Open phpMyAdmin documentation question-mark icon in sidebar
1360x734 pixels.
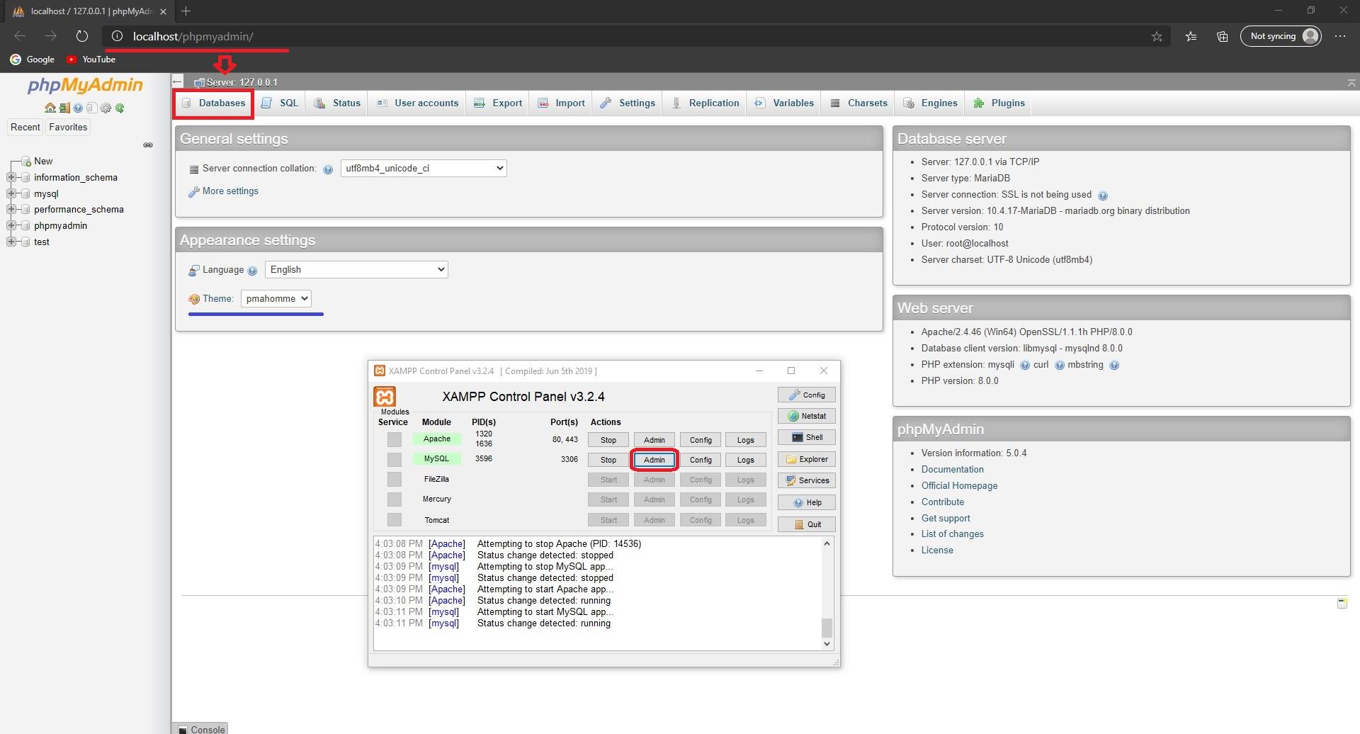pos(78,108)
